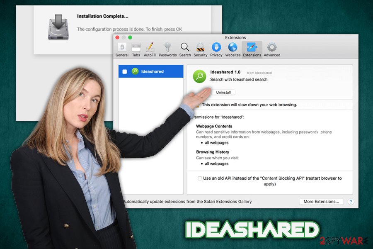Open the Websites preferences pane
Viewport: 373px width, 249px height.
(233, 50)
